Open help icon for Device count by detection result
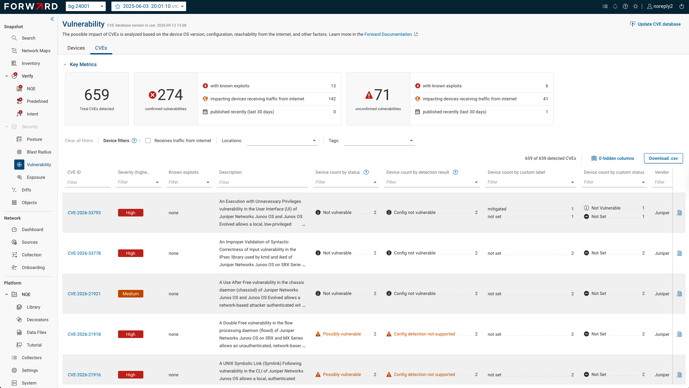The height and width of the screenshot is (388, 689). pyautogui.click(x=455, y=172)
